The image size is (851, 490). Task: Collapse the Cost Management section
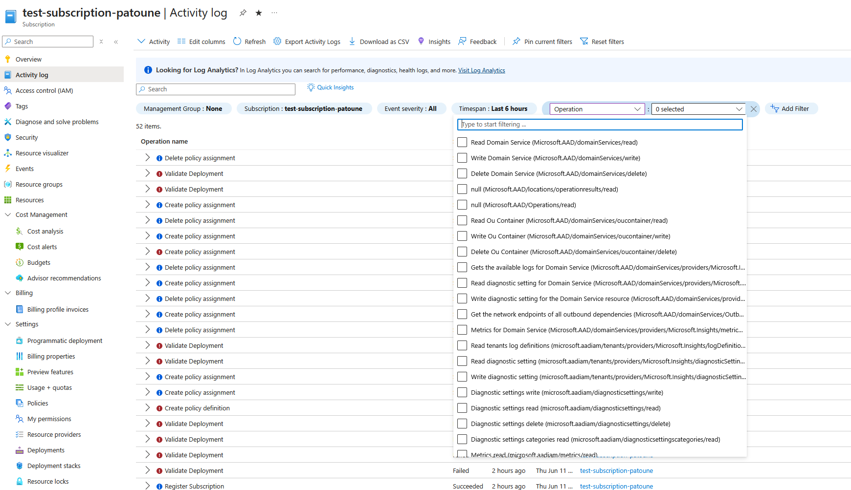(x=8, y=214)
